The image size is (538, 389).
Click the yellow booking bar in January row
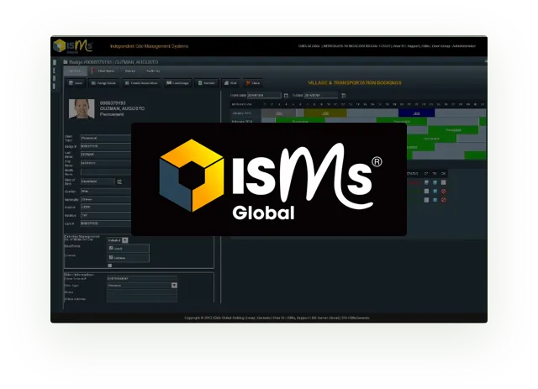[325, 113]
